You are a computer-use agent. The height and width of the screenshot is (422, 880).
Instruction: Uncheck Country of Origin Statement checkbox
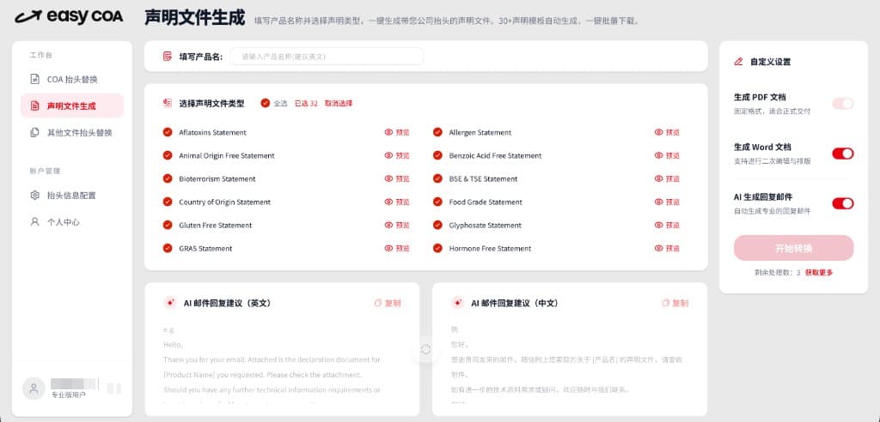168,202
